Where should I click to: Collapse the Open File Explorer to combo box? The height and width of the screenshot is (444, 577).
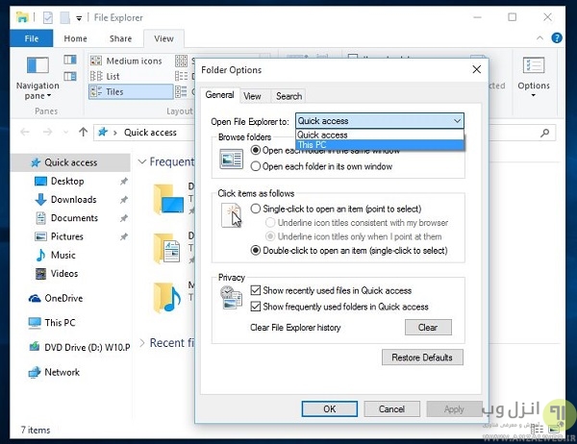click(457, 121)
